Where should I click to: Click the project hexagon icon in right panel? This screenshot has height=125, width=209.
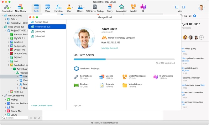(x=195, y=16)
